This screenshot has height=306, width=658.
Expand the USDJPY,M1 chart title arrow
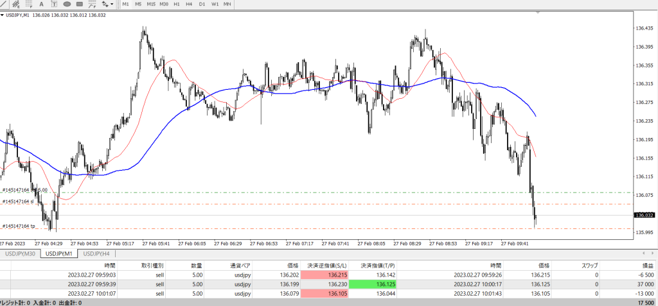point(3,15)
